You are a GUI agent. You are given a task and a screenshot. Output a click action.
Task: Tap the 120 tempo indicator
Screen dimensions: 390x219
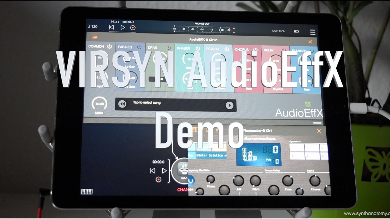coord(93,26)
